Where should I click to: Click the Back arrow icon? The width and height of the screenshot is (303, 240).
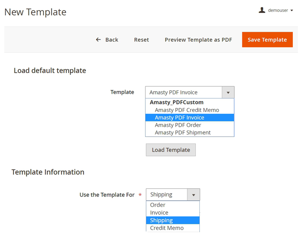[x=98, y=40]
